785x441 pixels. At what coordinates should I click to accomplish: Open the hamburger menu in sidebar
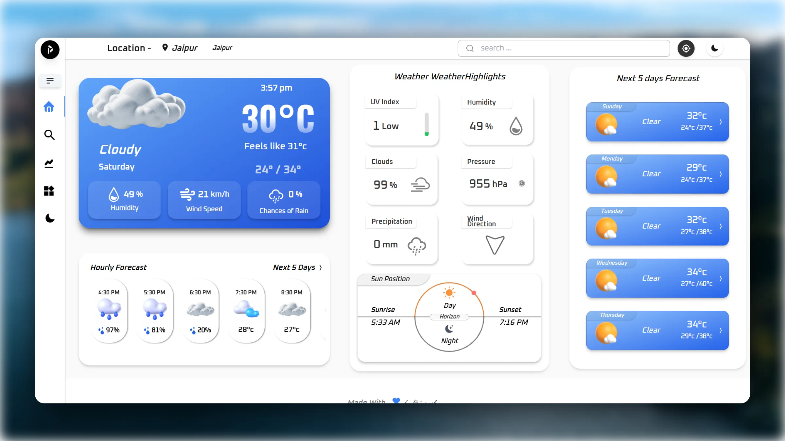(50, 81)
